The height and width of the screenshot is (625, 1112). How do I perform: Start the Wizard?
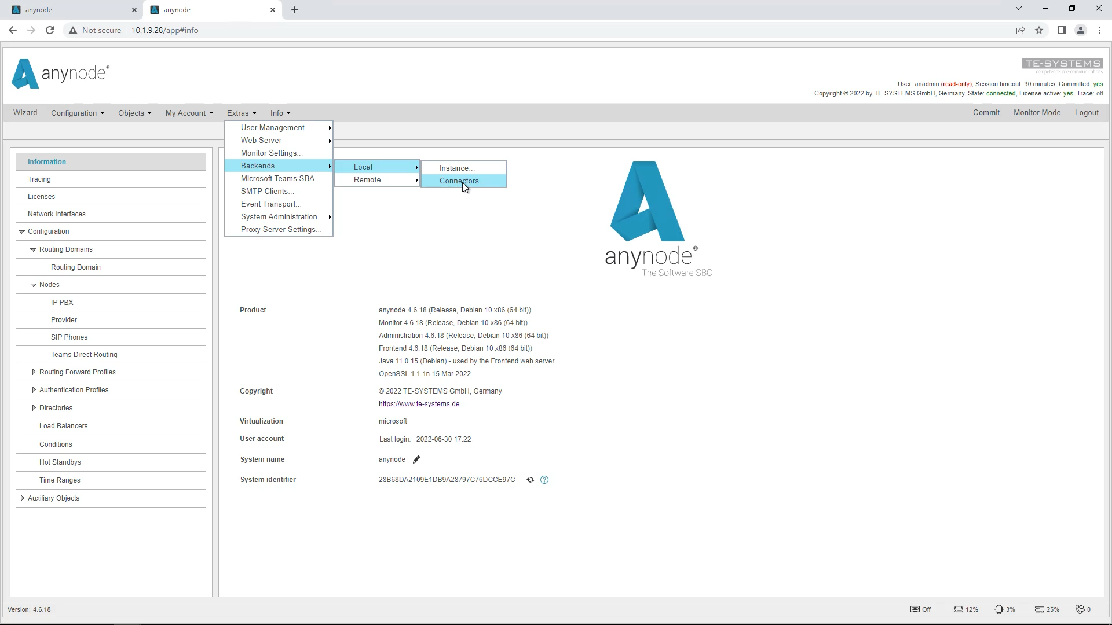pyautogui.click(x=25, y=113)
